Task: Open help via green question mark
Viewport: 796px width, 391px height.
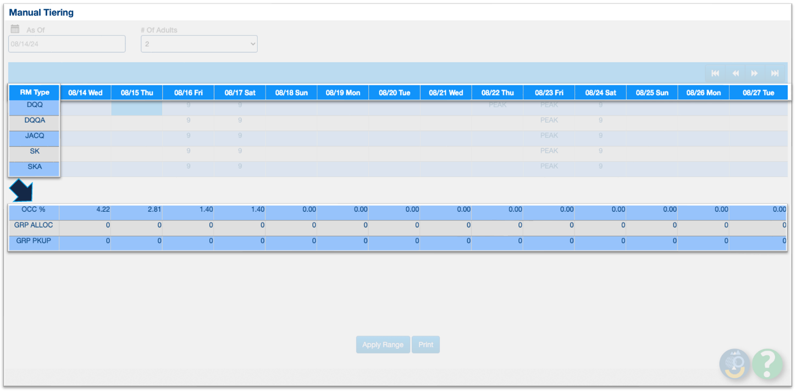Action: (767, 364)
